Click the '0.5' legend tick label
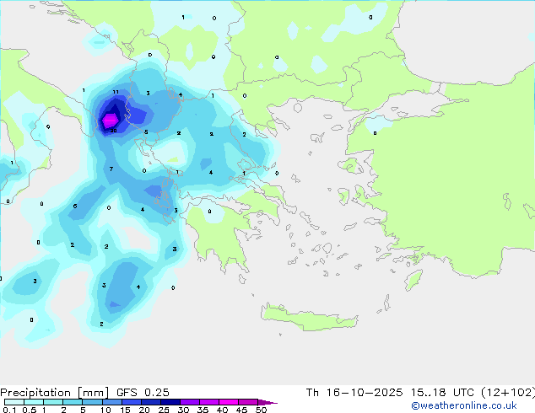The image size is (535, 413). 30,410
